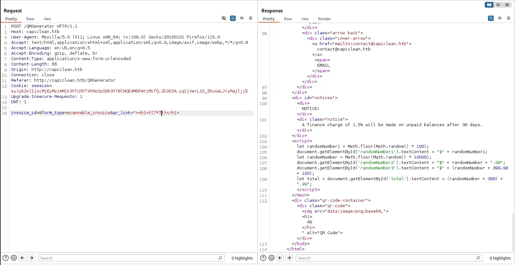Open the Request pane hamburger options menu
This screenshot has width=515, height=265.
[x=251, y=18]
